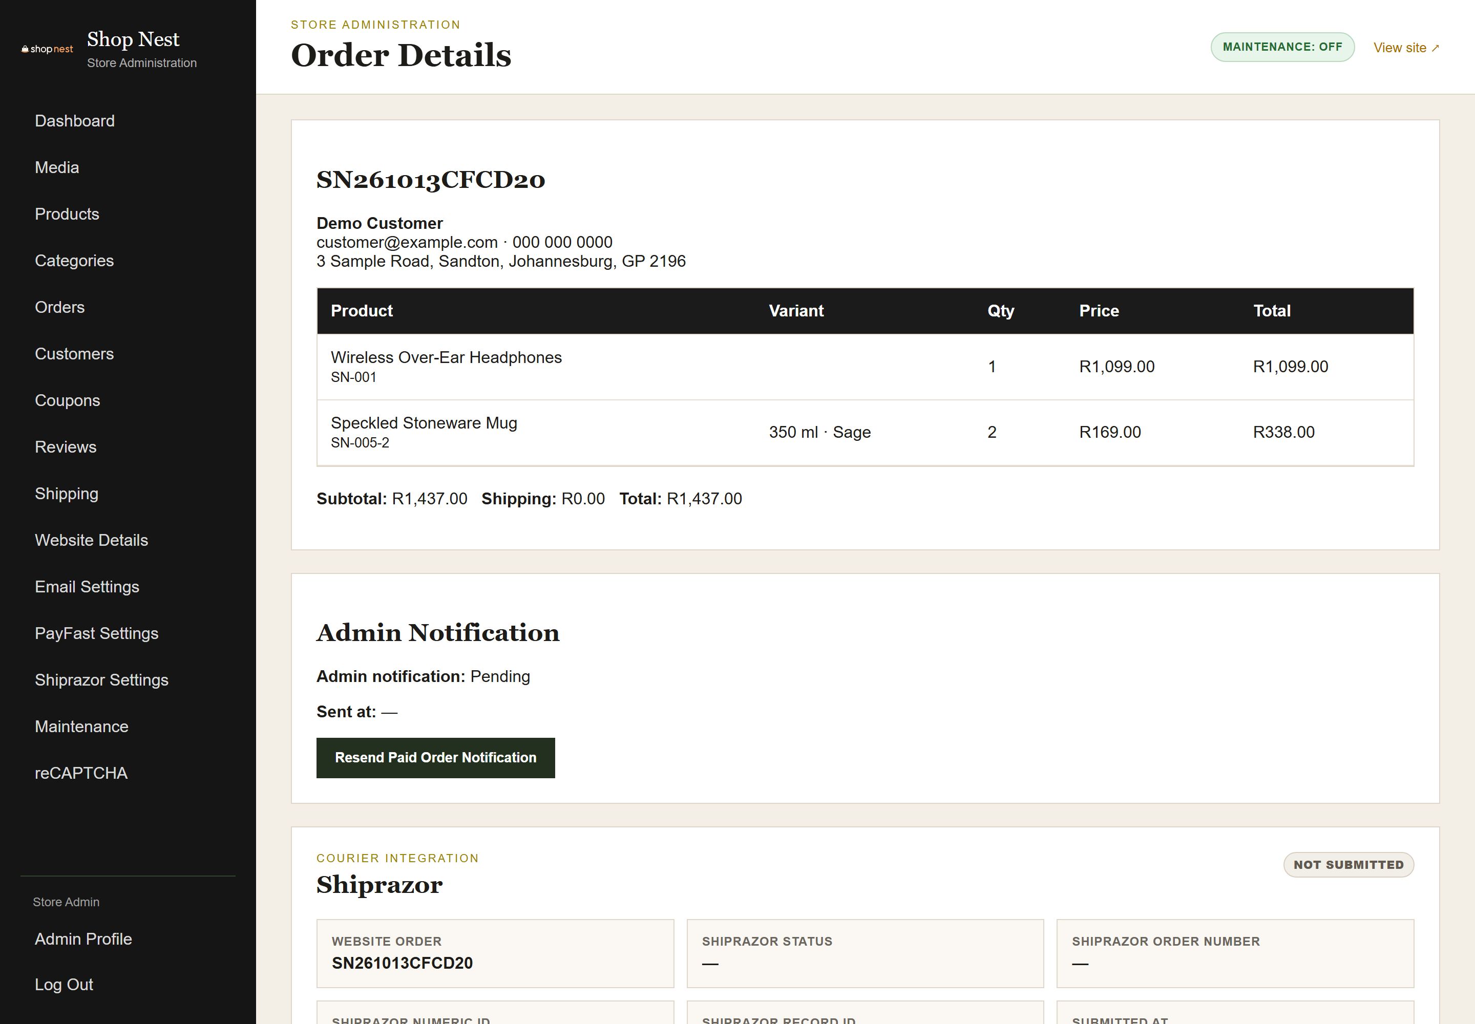Click the Sandton, Johannesburg address line
Viewport: 1475px width, 1024px height.
click(x=501, y=261)
